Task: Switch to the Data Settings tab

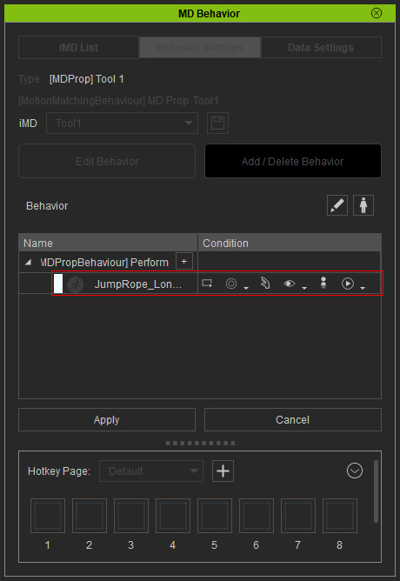Action: 321,48
